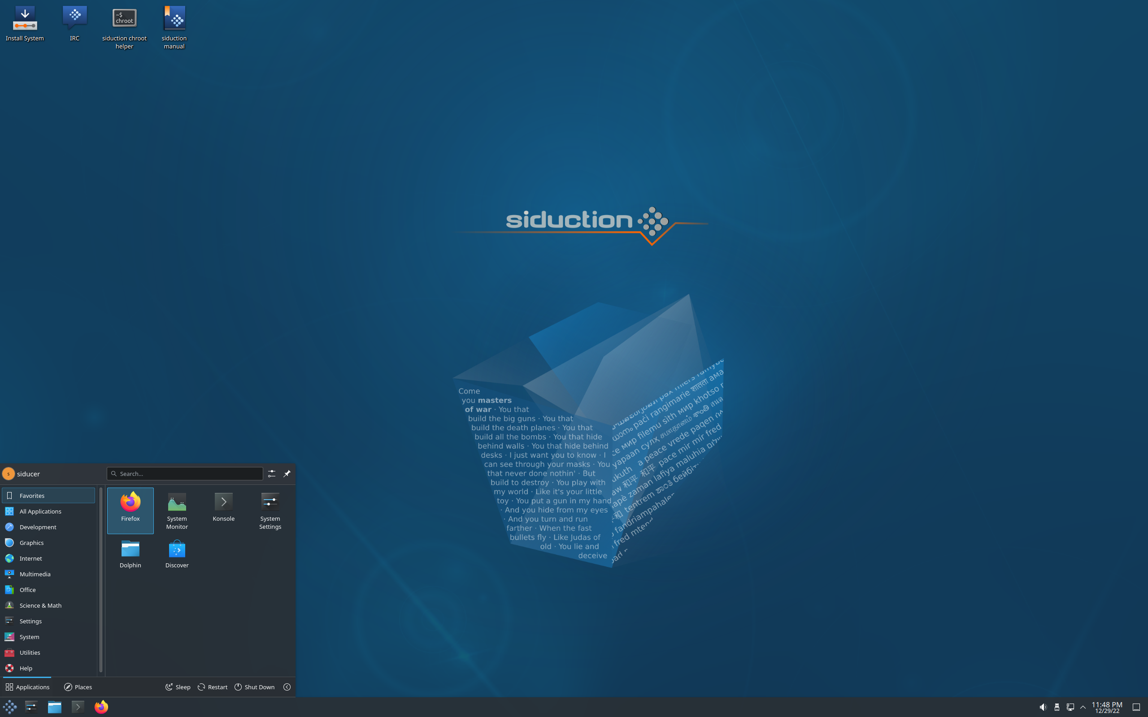The width and height of the screenshot is (1148, 717).
Task: Expand hidden system tray icons arrow
Action: pyautogui.click(x=1083, y=707)
